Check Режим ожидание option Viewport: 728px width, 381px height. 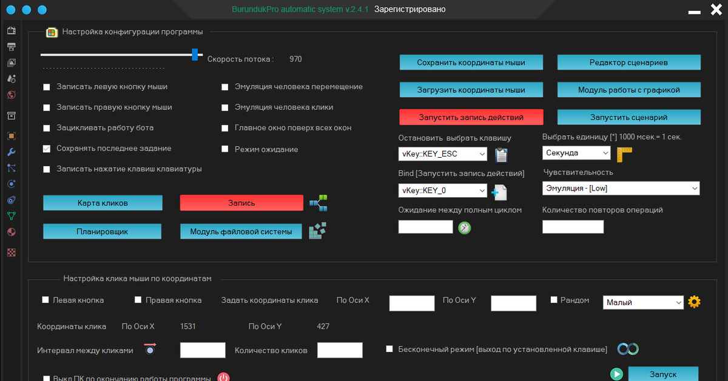pos(224,149)
